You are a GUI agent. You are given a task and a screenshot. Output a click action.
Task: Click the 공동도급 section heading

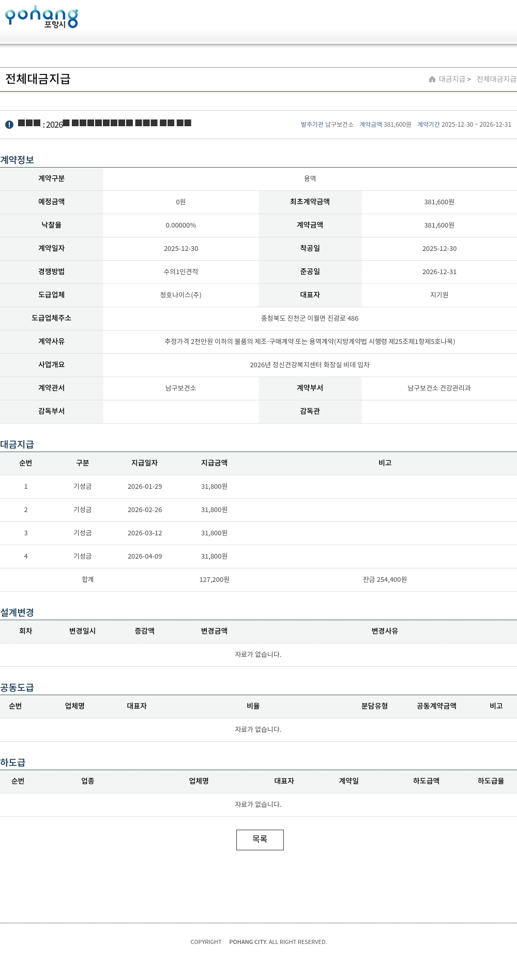click(x=17, y=687)
